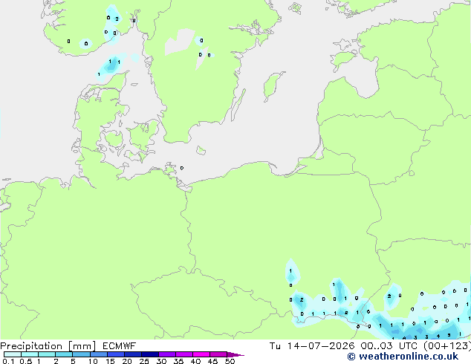Select the legend color for 2–5 mm
The image size is (471, 364).
(64, 354)
